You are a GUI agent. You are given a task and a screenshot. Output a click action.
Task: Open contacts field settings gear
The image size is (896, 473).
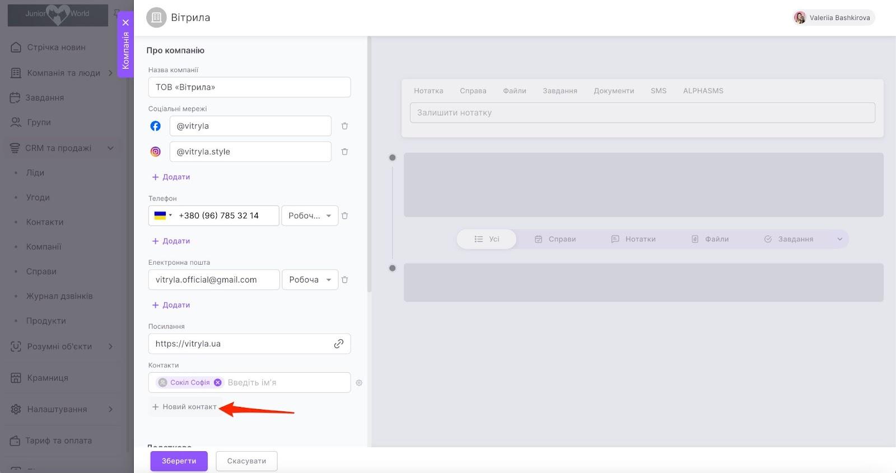click(359, 383)
